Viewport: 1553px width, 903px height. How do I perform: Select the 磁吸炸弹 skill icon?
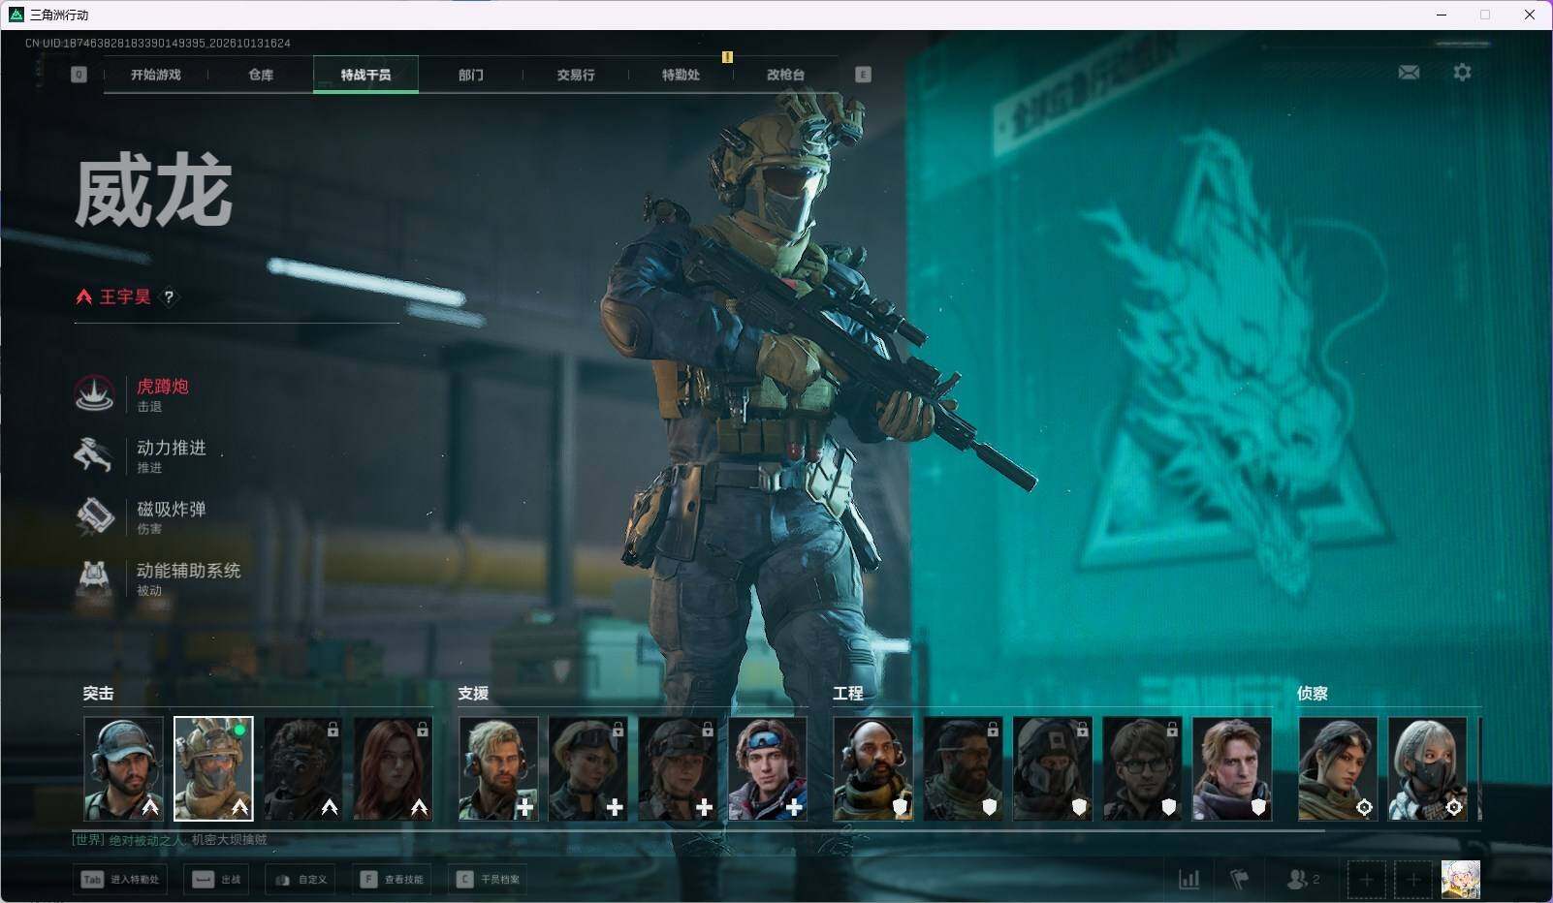(94, 515)
